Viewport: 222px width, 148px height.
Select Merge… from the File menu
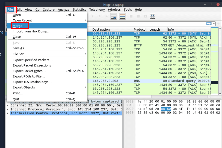[19, 26]
